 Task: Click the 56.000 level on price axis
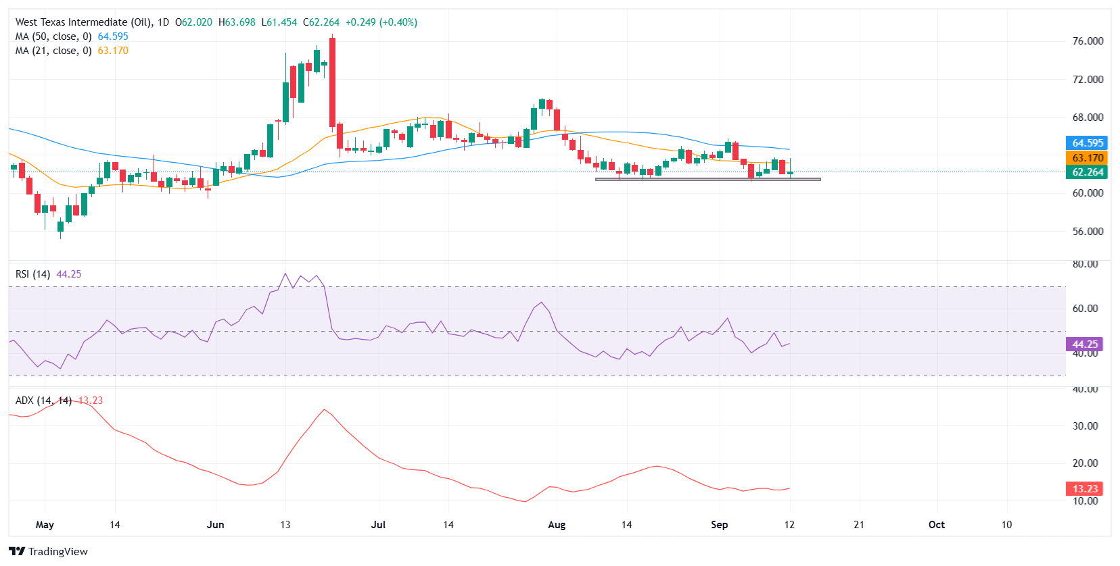[x=1087, y=232]
